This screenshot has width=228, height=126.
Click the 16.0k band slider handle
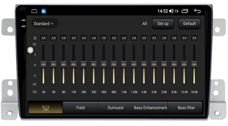194,64
